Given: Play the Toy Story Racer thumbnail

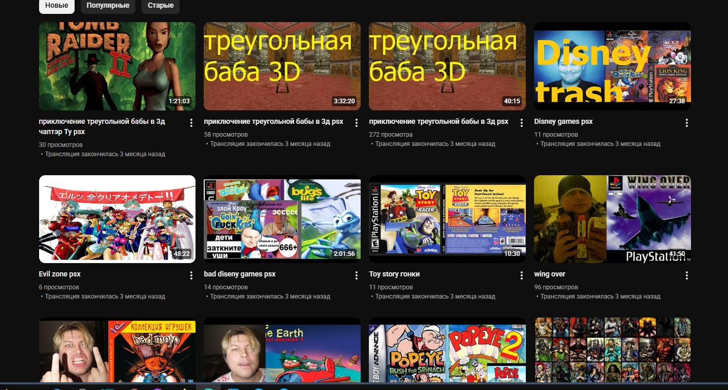Looking at the screenshot, I should [447, 219].
